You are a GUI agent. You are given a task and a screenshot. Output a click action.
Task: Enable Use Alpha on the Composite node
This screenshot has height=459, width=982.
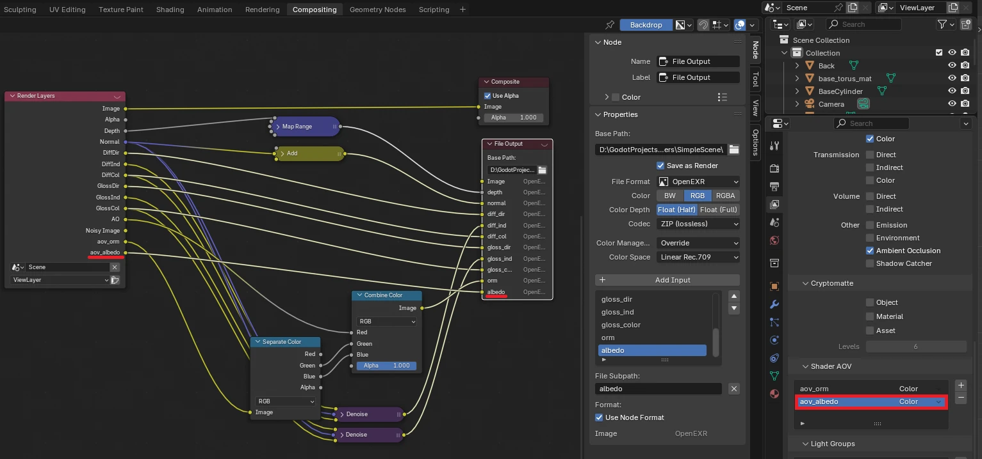487,95
